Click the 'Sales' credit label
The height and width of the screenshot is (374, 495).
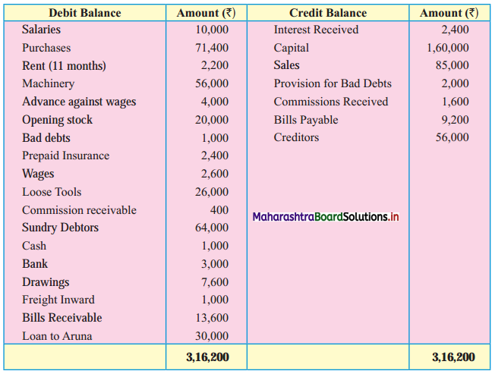pyautogui.click(x=286, y=65)
